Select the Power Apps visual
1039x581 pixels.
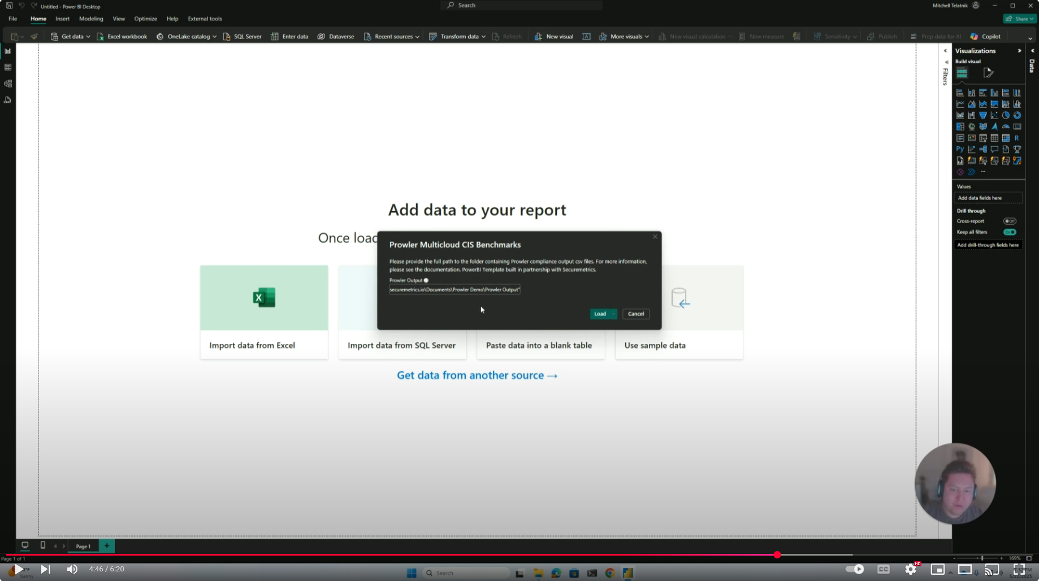(960, 172)
